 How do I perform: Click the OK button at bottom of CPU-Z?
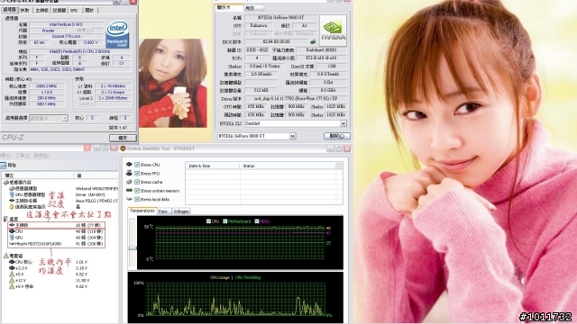click(123, 138)
